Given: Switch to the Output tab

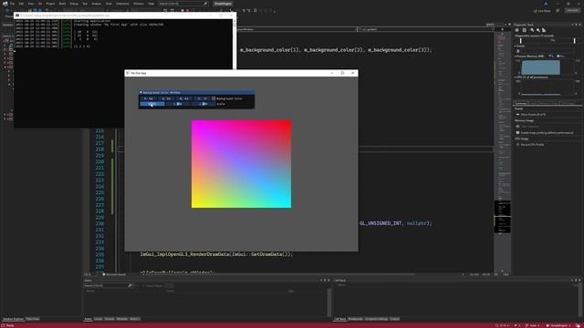Looking at the screenshot, I should coord(395,319).
